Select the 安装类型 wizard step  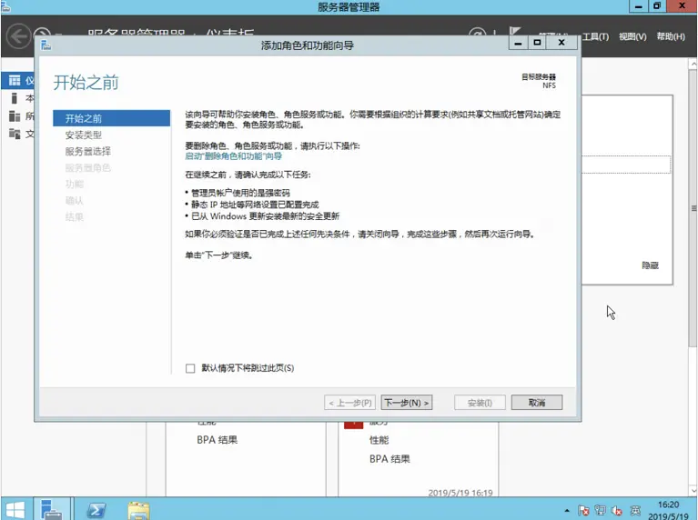(83, 135)
